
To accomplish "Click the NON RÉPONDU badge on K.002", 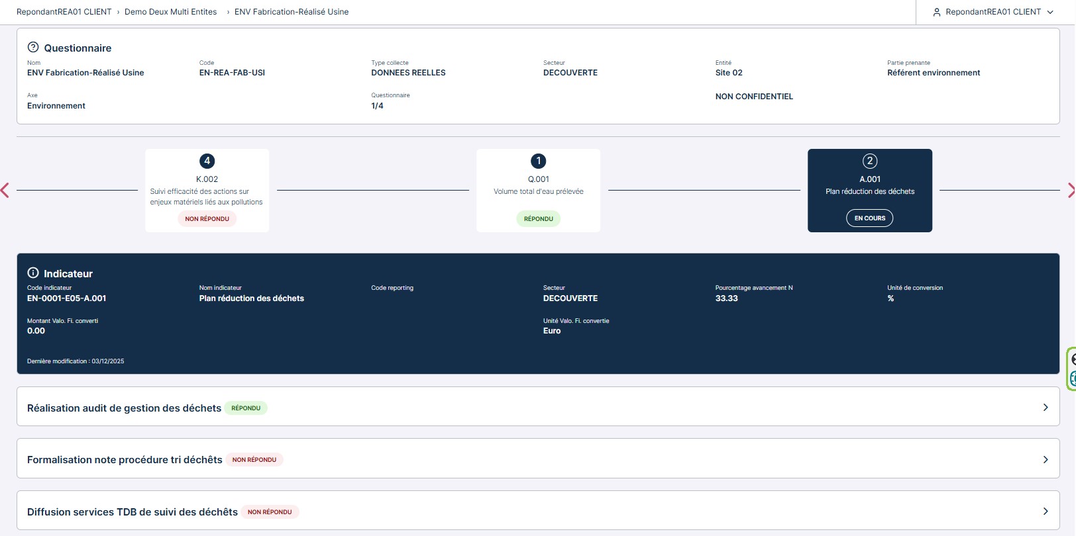I will pyautogui.click(x=207, y=219).
